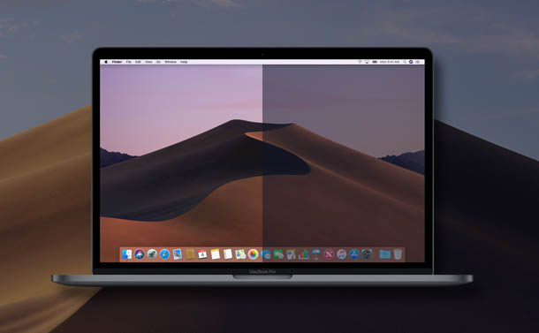Open the yellow Notes app in dock

click(x=216, y=254)
